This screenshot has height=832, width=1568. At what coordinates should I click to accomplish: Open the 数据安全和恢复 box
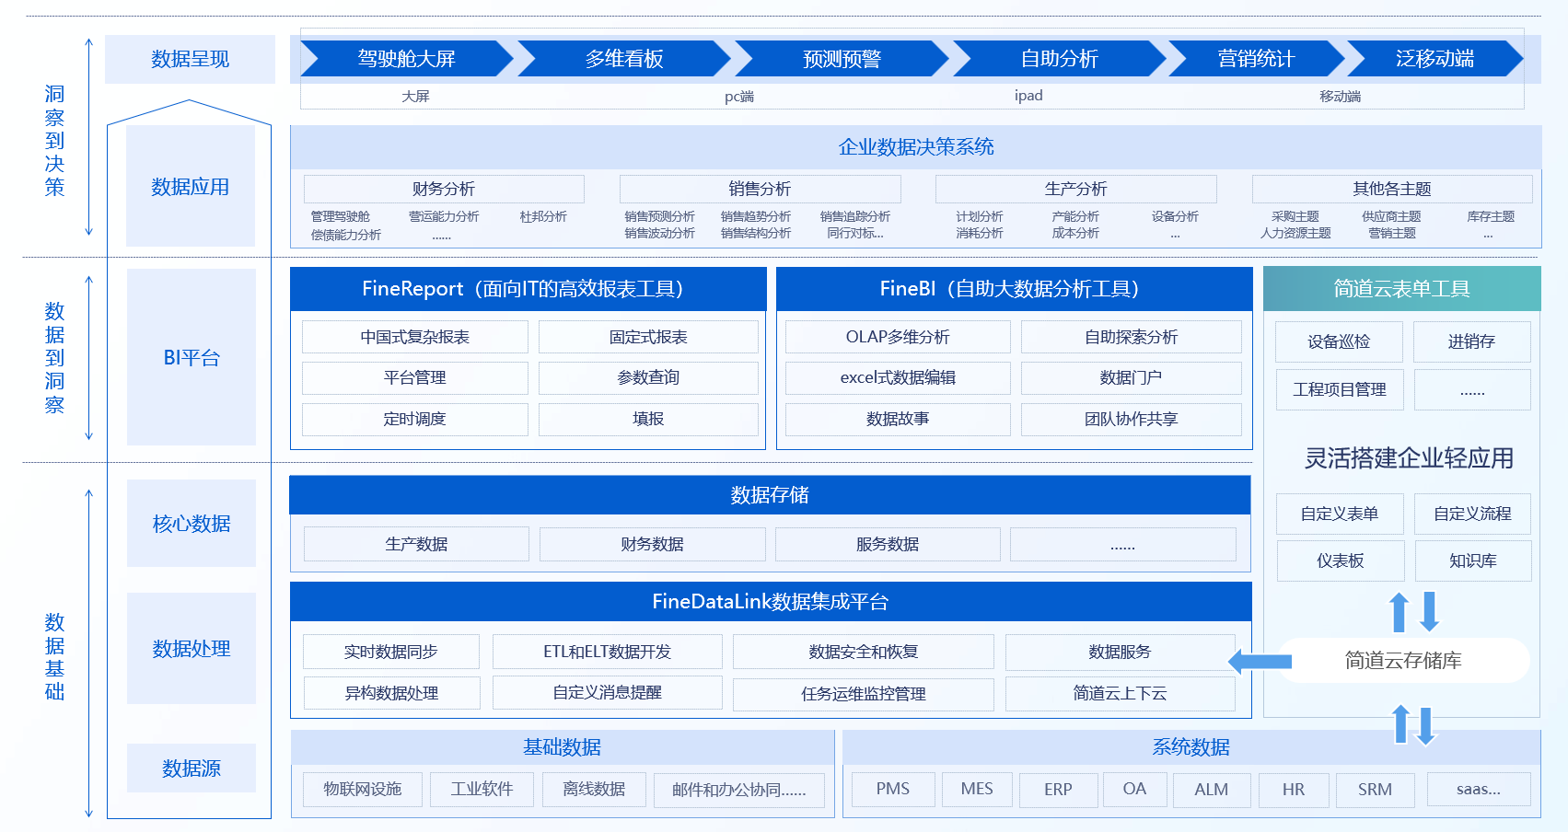pos(864,652)
